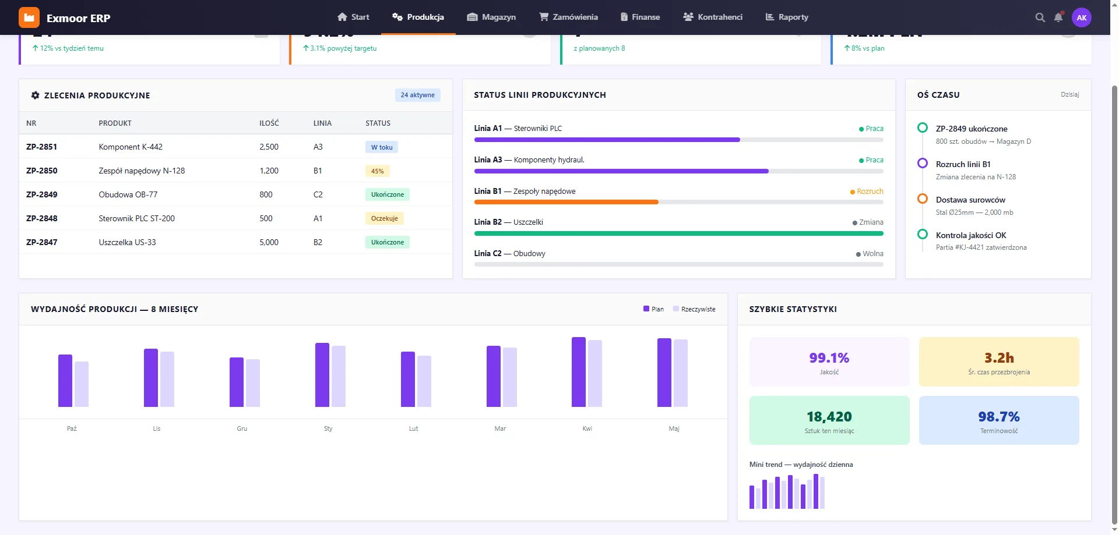Click the Sty bar pair in chart

coord(330,375)
